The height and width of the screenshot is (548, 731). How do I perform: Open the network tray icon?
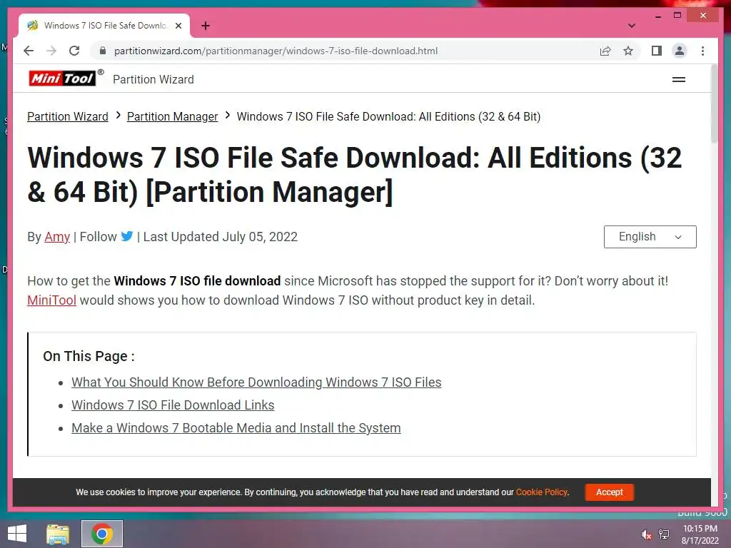[x=664, y=534]
